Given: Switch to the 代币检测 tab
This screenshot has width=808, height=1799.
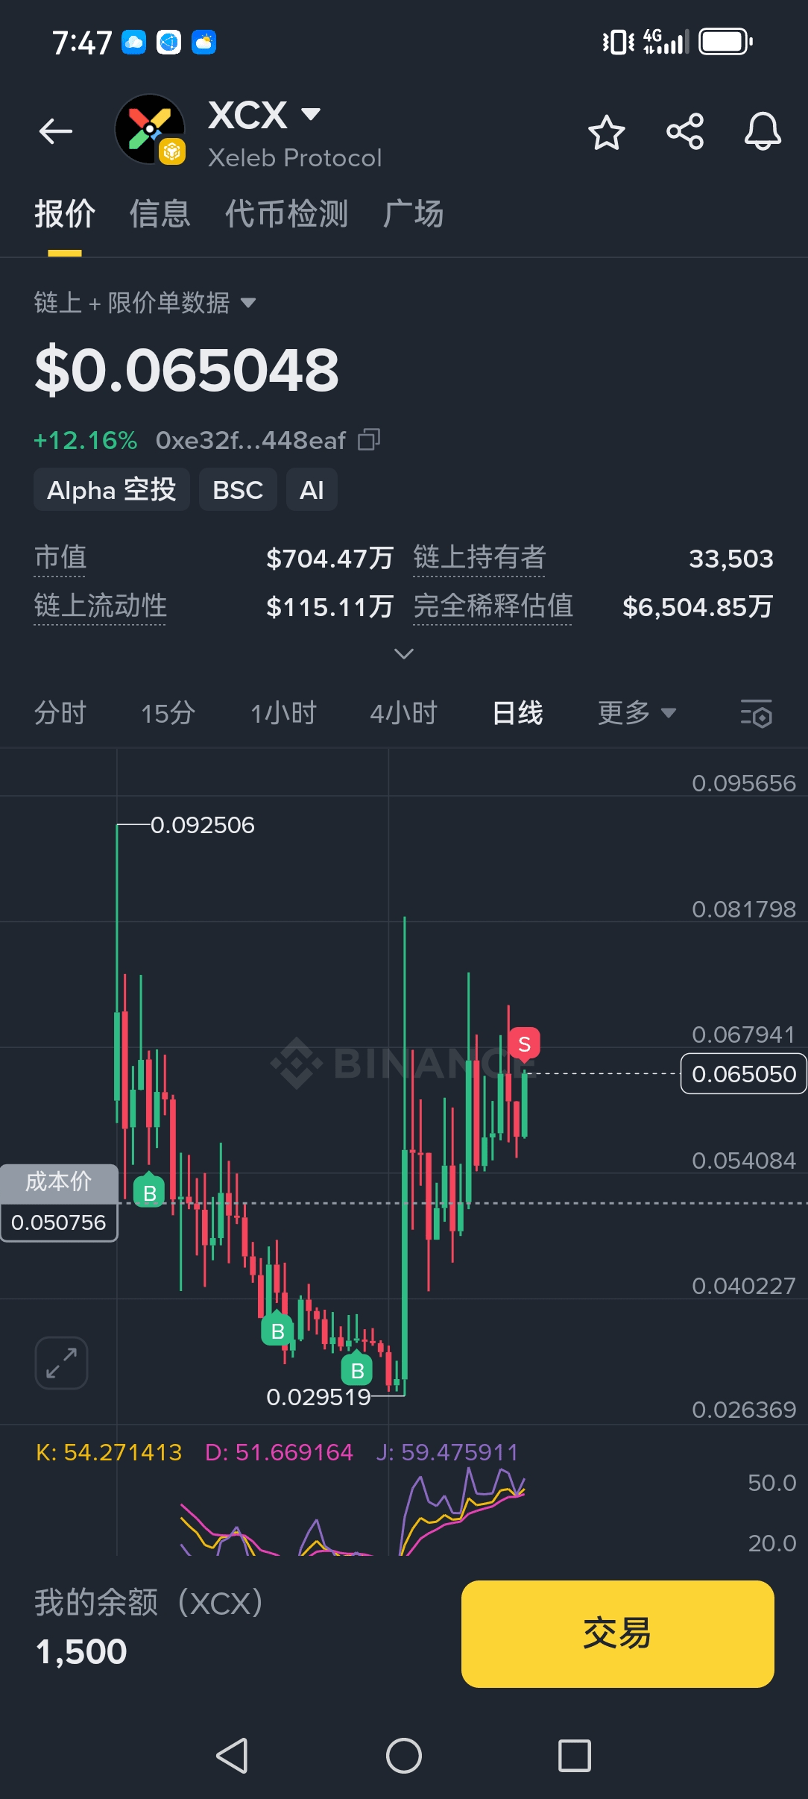Looking at the screenshot, I should [287, 214].
